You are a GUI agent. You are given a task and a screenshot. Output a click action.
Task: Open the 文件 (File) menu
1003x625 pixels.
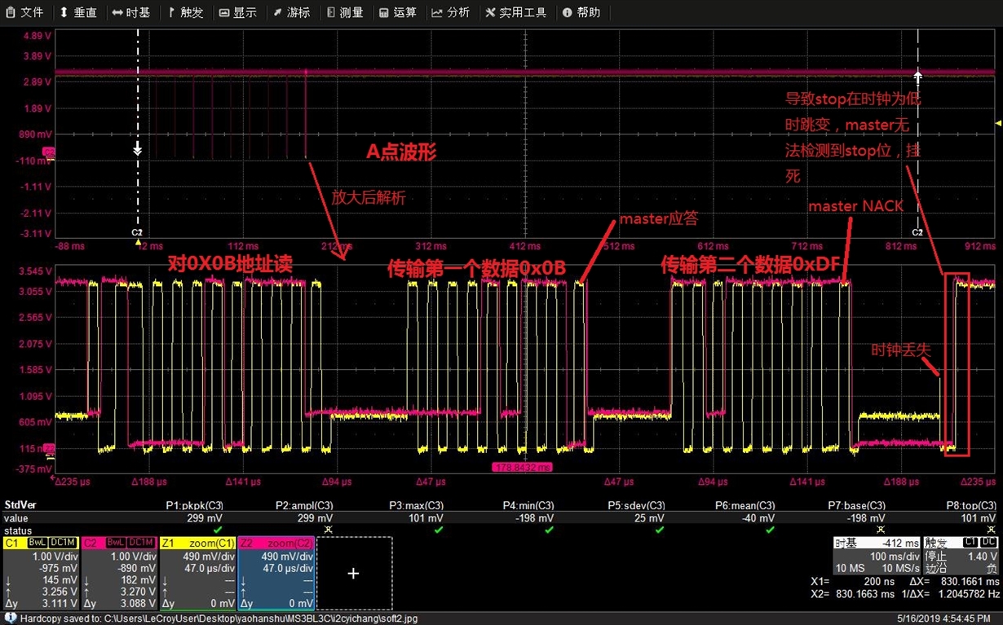click(25, 12)
